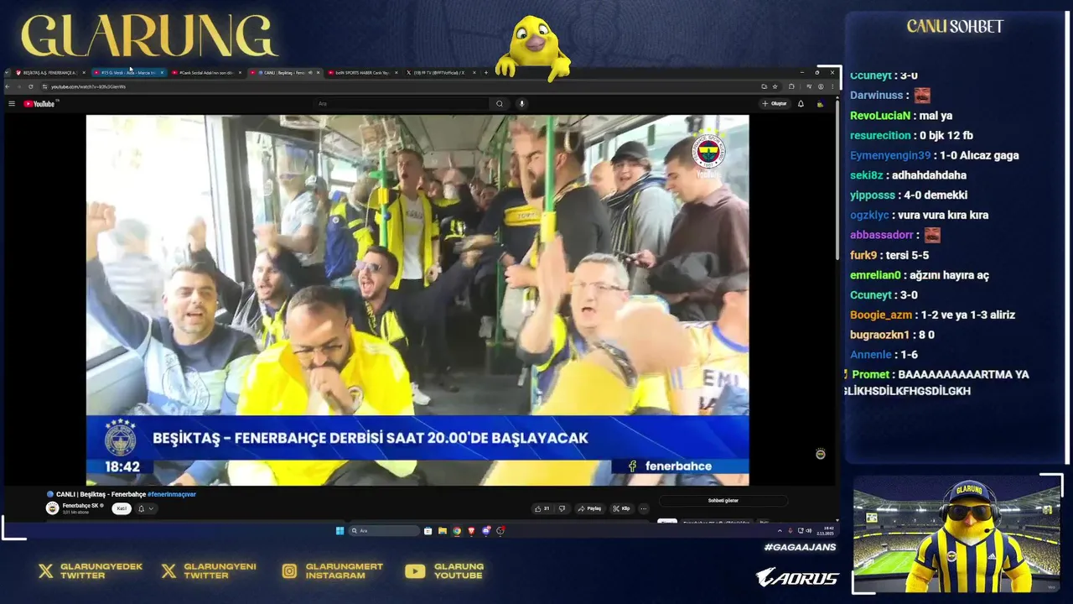
Task: Reload the page with the browser refresh icon
Action: 31,86
